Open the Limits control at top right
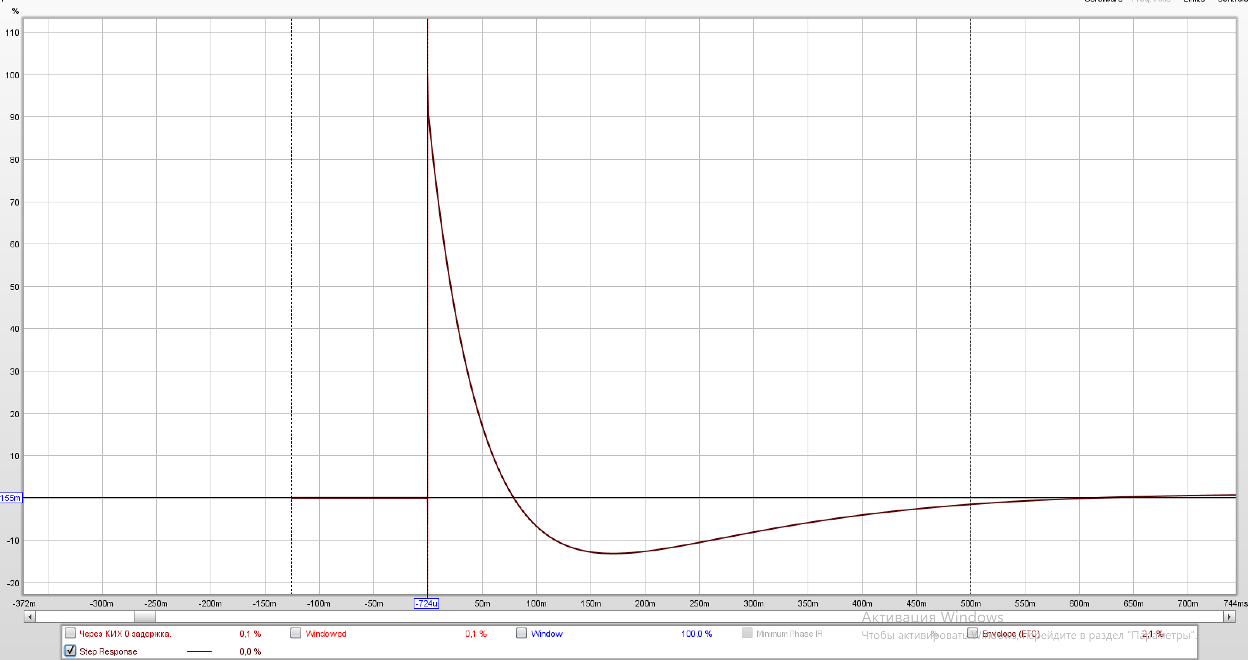 pyautogui.click(x=1194, y=2)
